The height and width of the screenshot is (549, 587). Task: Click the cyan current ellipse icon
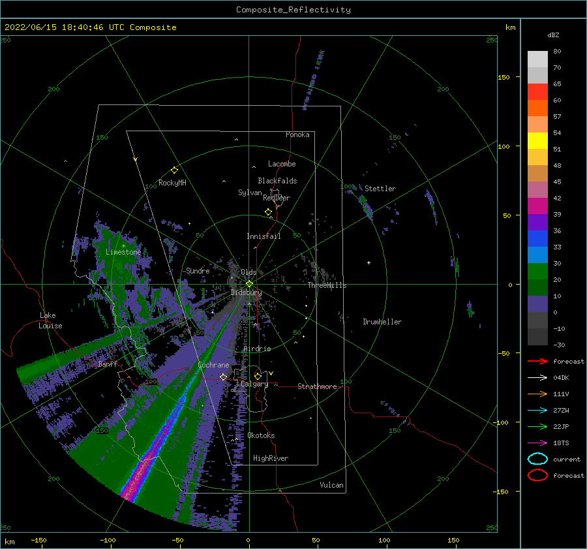(537, 459)
